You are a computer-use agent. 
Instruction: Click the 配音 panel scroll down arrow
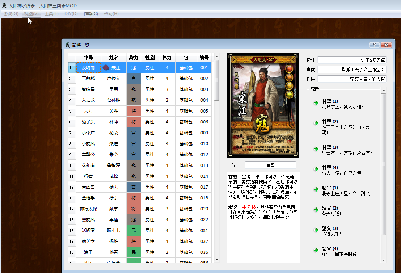[x=384, y=260]
